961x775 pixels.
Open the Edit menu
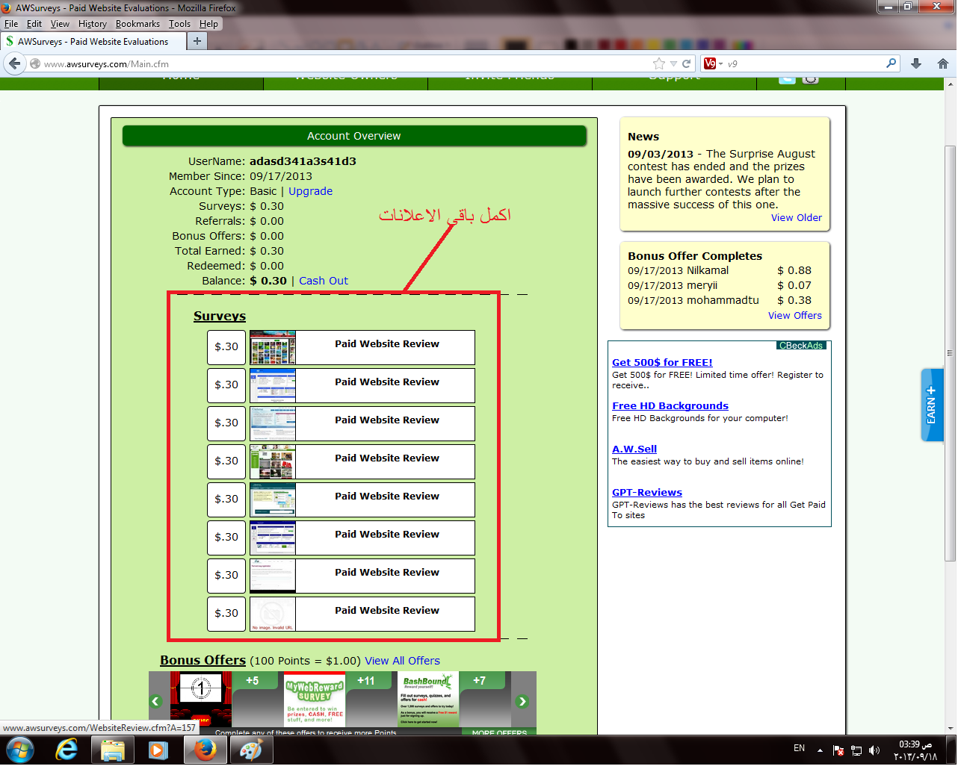(x=34, y=24)
